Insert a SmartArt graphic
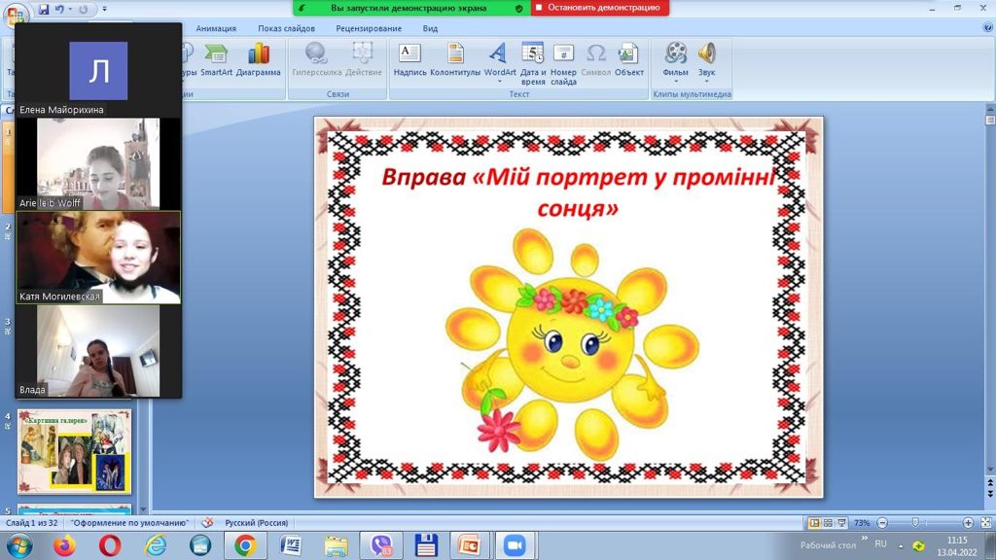 [x=216, y=59]
